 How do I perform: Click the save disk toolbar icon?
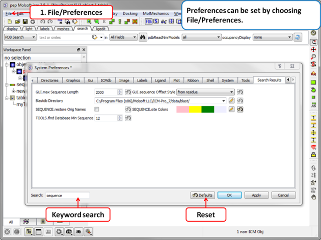25,22
